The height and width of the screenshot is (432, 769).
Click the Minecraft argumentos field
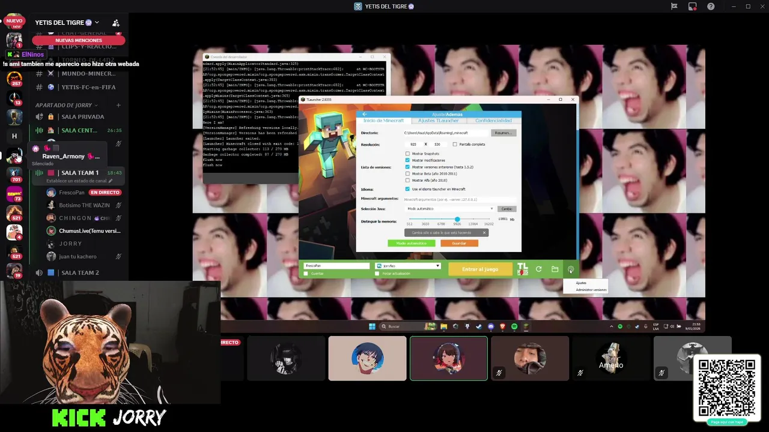coord(459,199)
